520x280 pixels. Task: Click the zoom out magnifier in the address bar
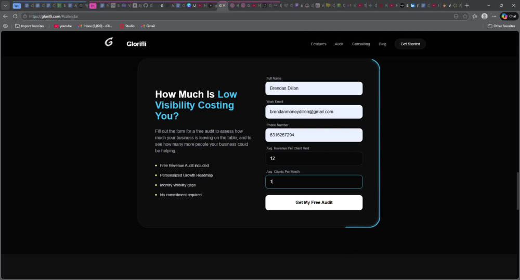tap(456, 16)
